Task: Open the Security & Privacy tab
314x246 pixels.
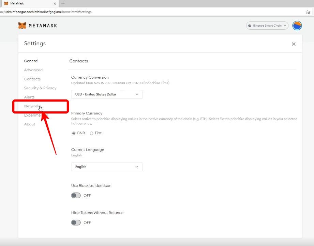Action: (x=40, y=88)
